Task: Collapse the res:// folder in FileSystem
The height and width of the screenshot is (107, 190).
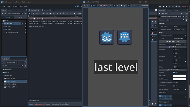Action: pos(2,73)
